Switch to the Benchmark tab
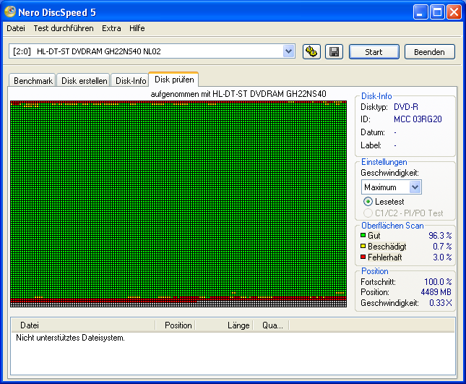The width and height of the screenshot is (466, 384). [33, 80]
